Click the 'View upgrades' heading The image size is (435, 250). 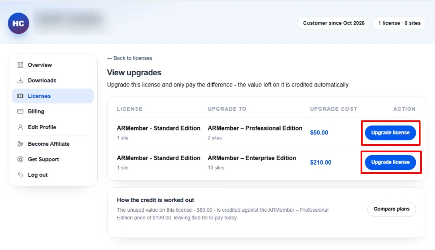point(134,72)
